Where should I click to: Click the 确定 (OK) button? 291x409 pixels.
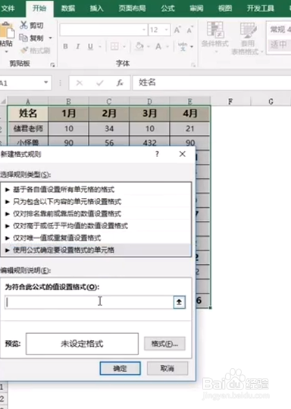(x=120, y=368)
